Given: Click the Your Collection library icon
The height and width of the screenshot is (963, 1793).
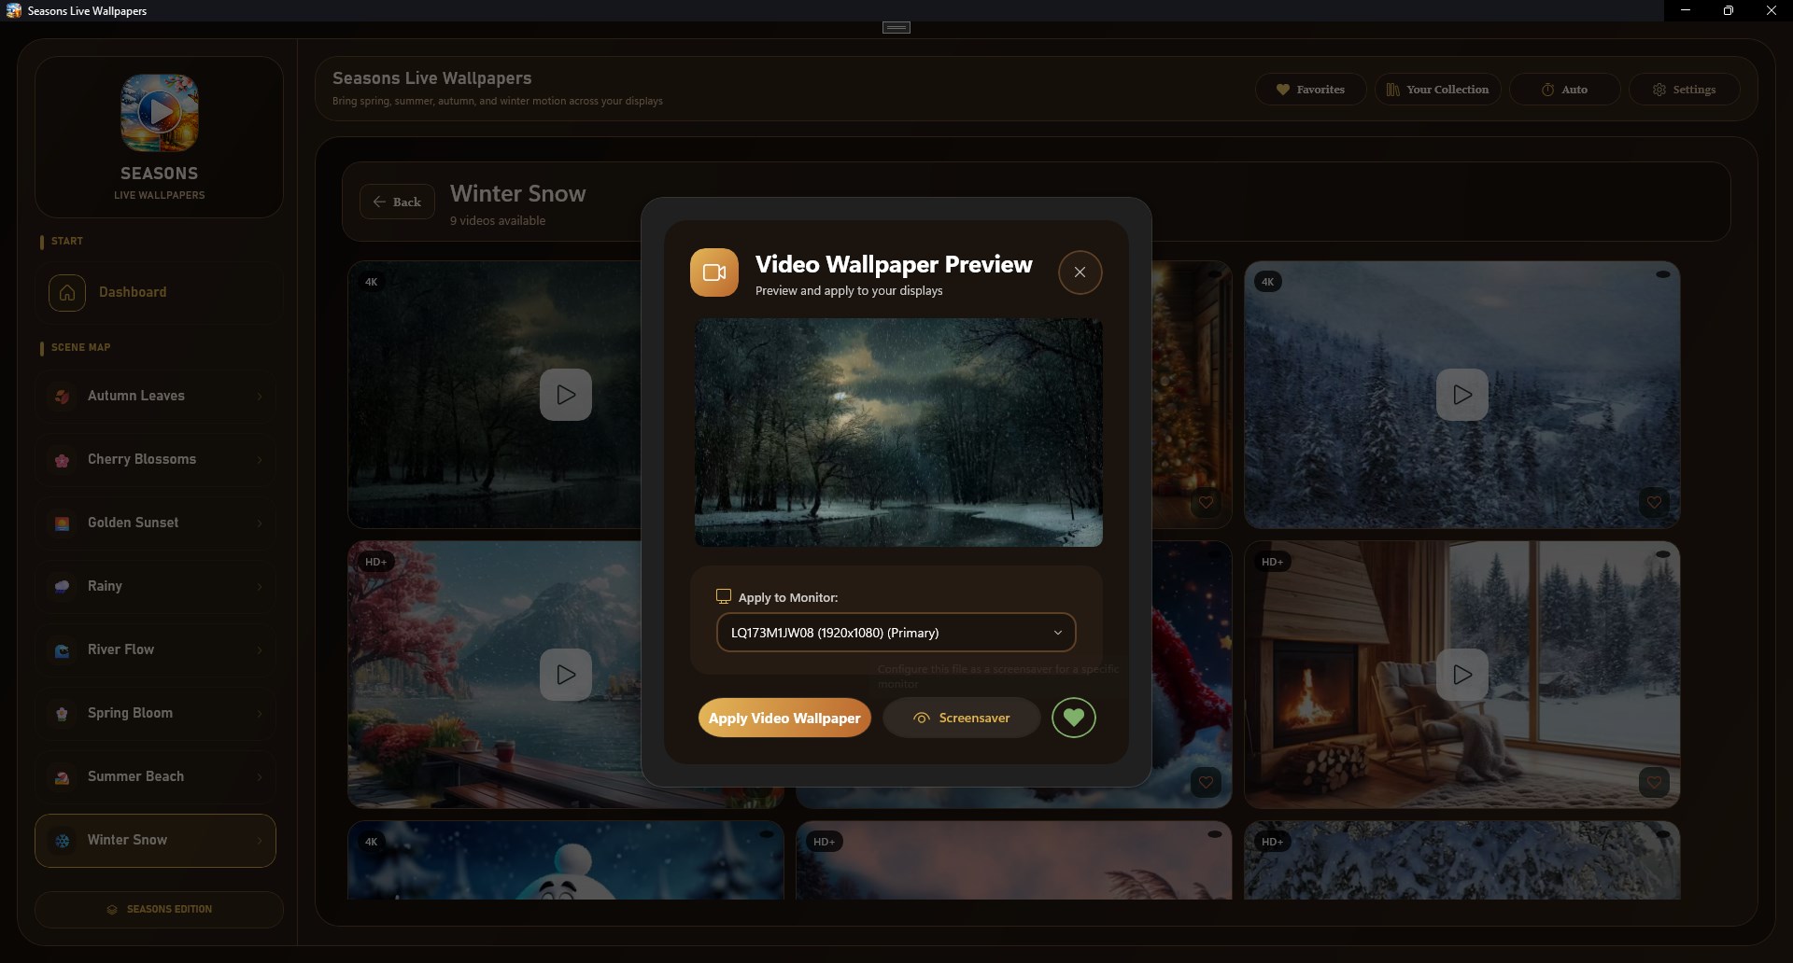Looking at the screenshot, I should (x=1392, y=90).
